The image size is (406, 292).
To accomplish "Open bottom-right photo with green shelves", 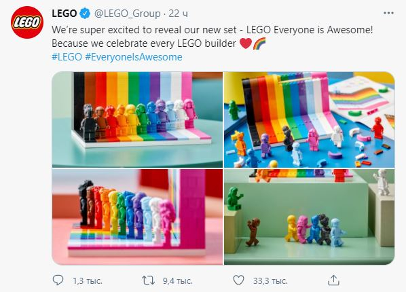I will (x=309, y=217).
